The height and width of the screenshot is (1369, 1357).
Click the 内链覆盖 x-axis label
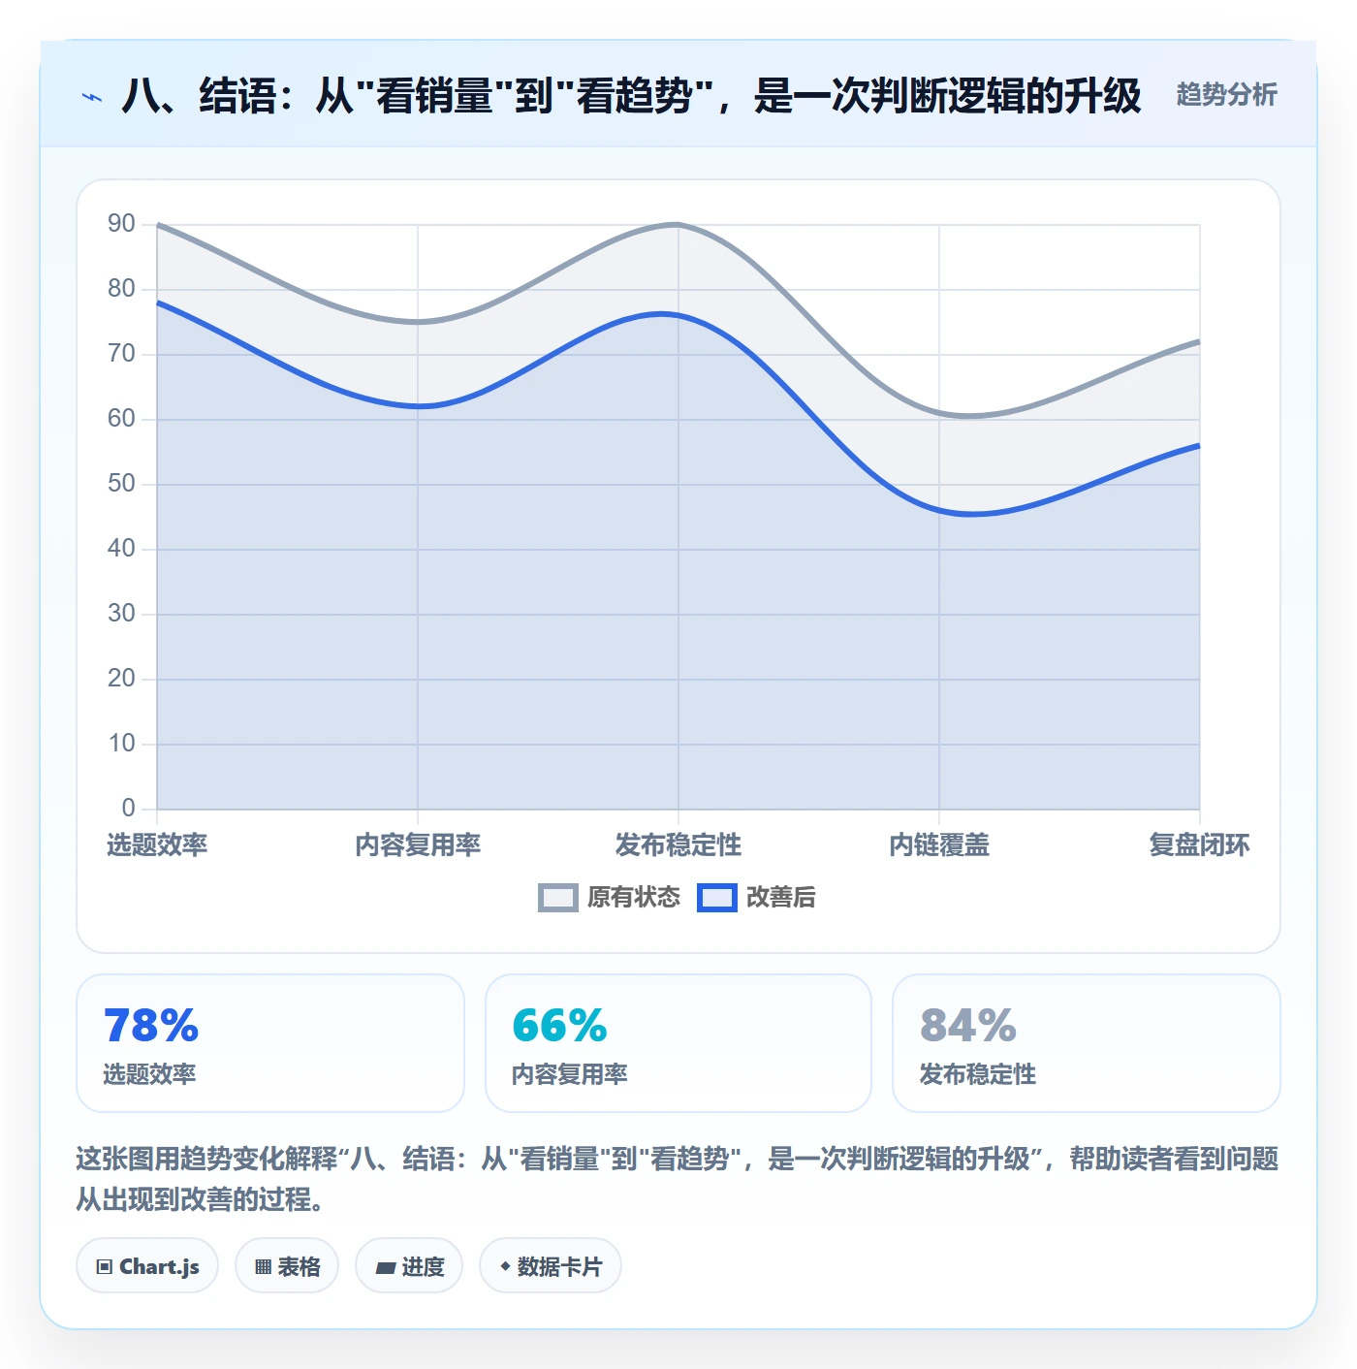click(x=939, y=845)
